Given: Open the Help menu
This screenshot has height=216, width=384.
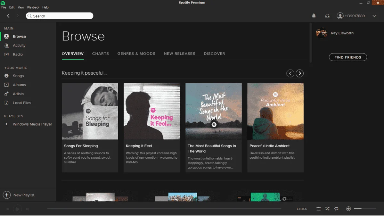Looking at the screenshot, I should click(45, 7).
